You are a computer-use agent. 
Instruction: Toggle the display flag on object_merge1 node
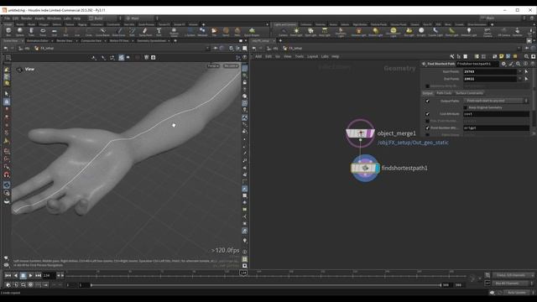[372, 133]
